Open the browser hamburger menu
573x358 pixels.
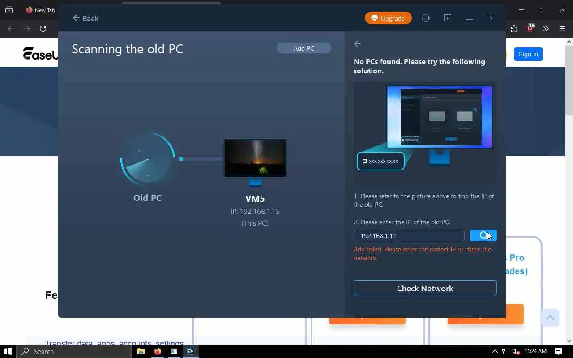[562, 29]
